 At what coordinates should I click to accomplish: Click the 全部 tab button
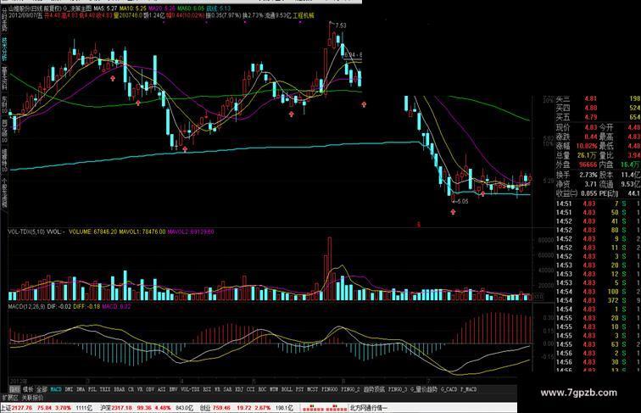[42, 389]
